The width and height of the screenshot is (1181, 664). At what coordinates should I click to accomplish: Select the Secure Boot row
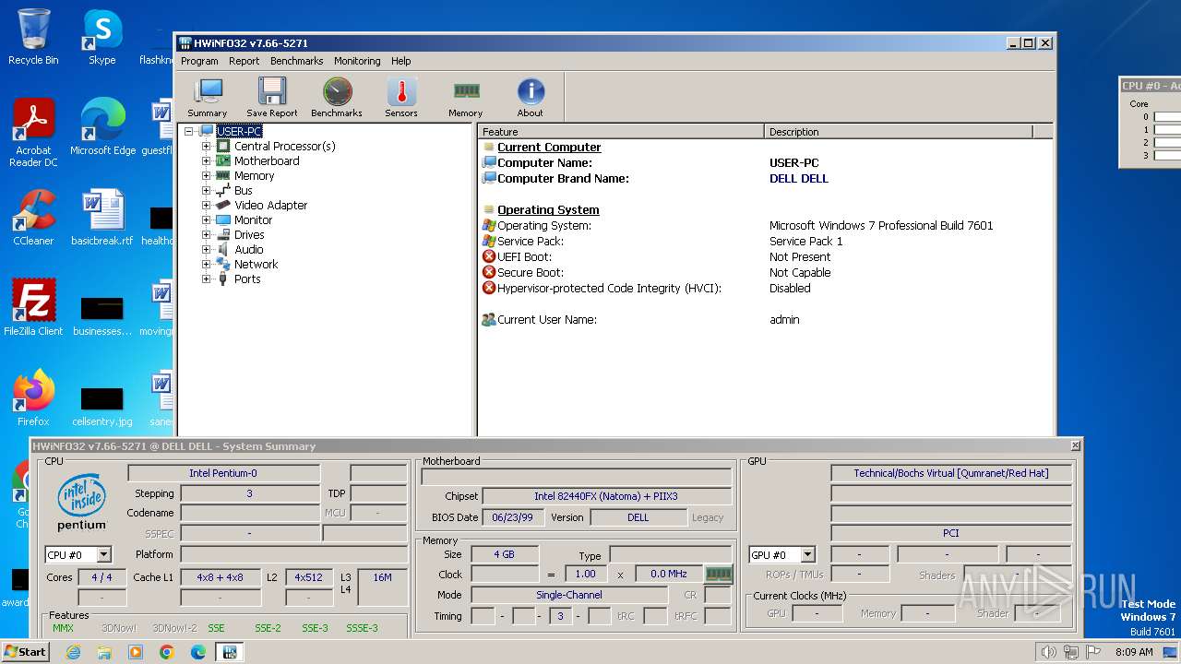tap(766, 272)
